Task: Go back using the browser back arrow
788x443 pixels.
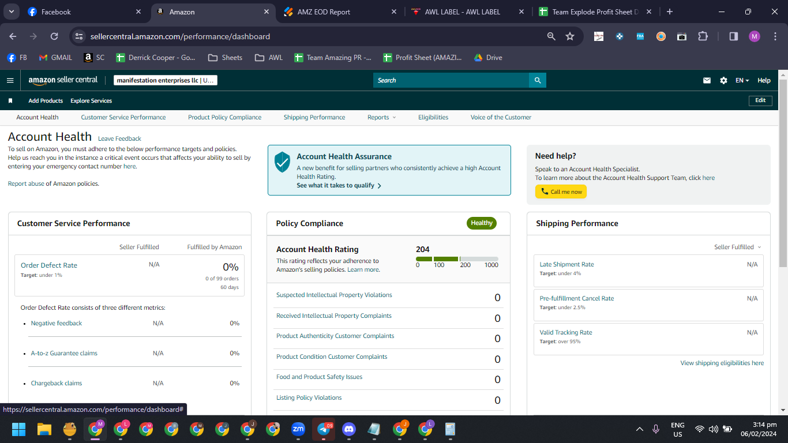Action: [13, 36]
